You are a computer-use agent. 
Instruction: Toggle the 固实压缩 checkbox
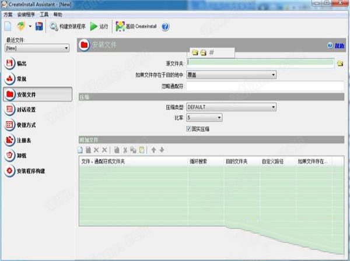188,128
